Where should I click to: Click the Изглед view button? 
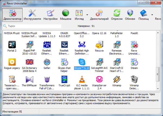coord(79,15)
